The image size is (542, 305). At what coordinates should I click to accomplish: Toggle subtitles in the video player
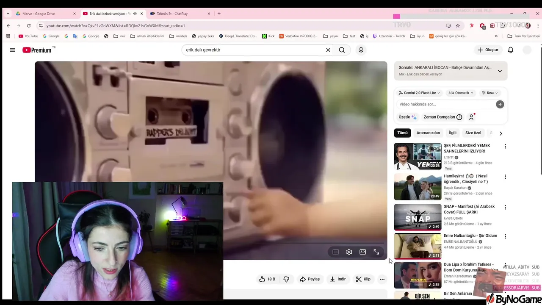(x=335, y=252)
